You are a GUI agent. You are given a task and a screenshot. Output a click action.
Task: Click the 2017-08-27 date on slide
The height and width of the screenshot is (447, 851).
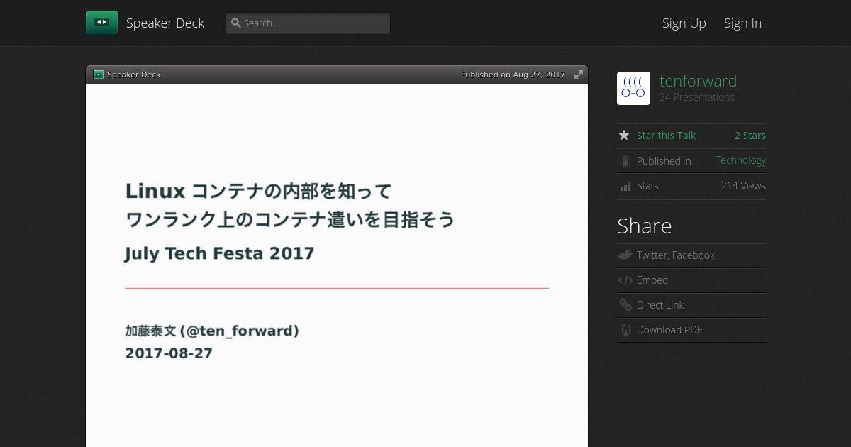click(x=169, y=353)
